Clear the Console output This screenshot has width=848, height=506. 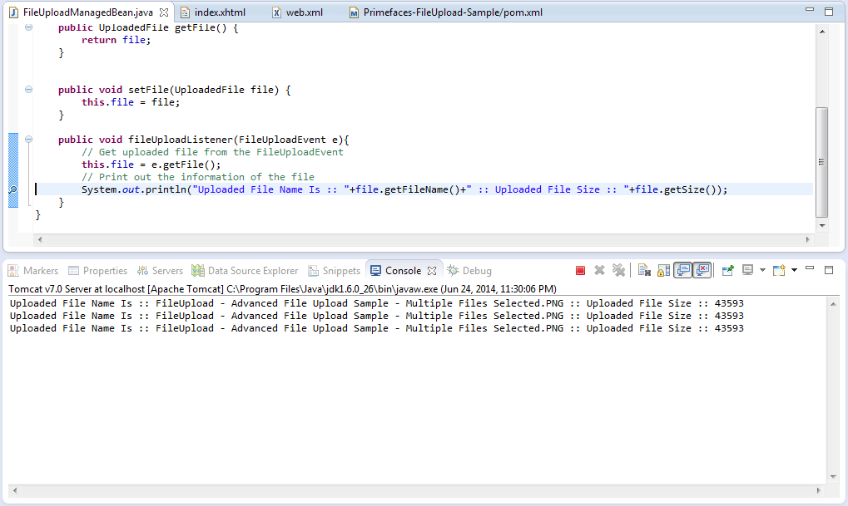pos(644,271)
